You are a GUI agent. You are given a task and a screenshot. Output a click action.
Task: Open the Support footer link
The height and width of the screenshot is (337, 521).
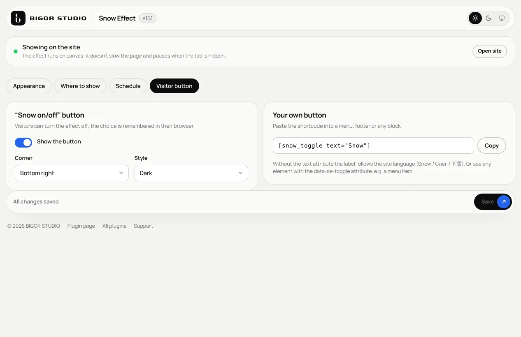[143, 226]
